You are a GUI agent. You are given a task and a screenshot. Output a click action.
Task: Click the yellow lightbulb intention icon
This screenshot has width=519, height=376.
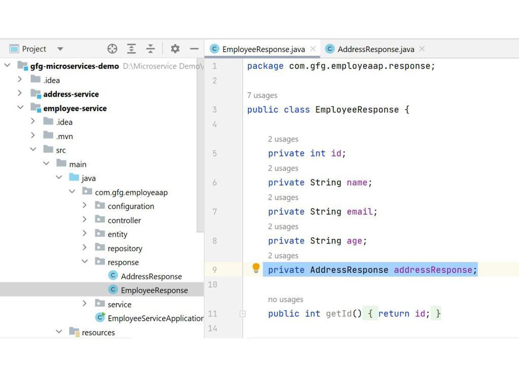pyautogui.click(x=256, y=268)
